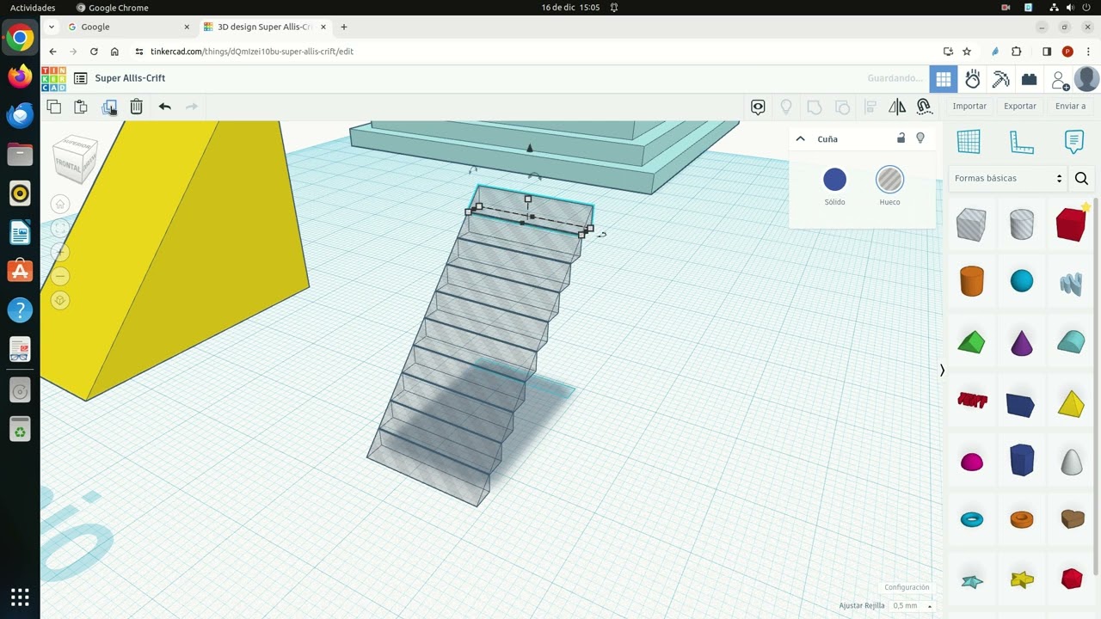Viewport: 1101px width, 619px height.
Task: Pick the green Roof shape
Action: point(971,342)
